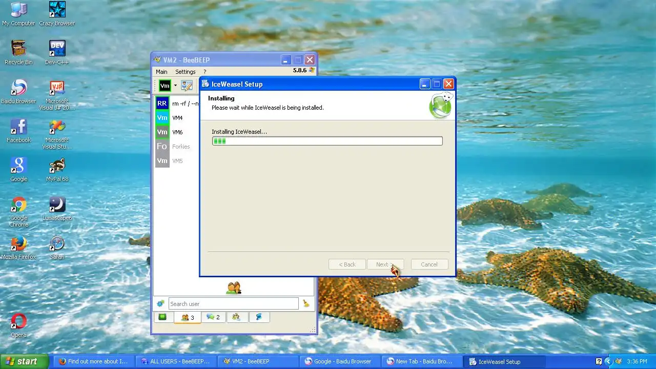Select user VM4 in BeeBEEP list
This screenshot has width=656, height=369.
177,118
